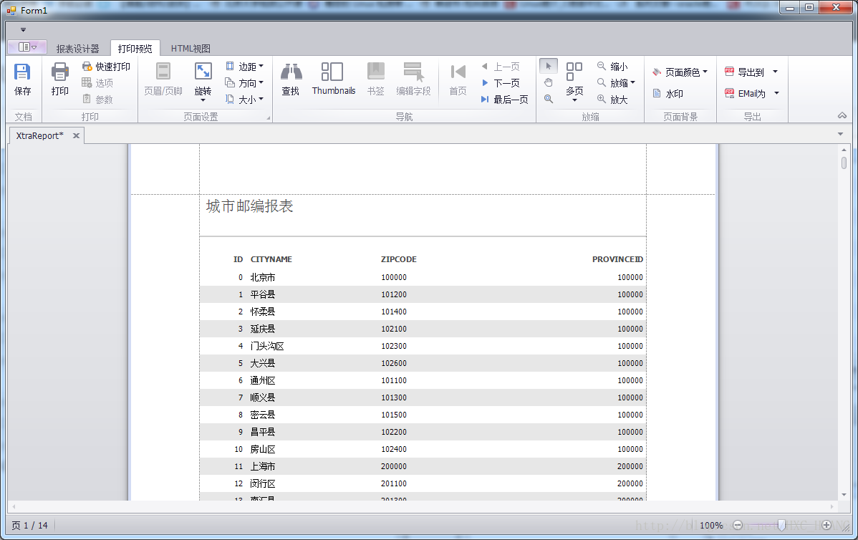Open the Size (大小) dropdown
Viewport: 858px width, 540px height.
pyautogui.click(x=245, y=100)
